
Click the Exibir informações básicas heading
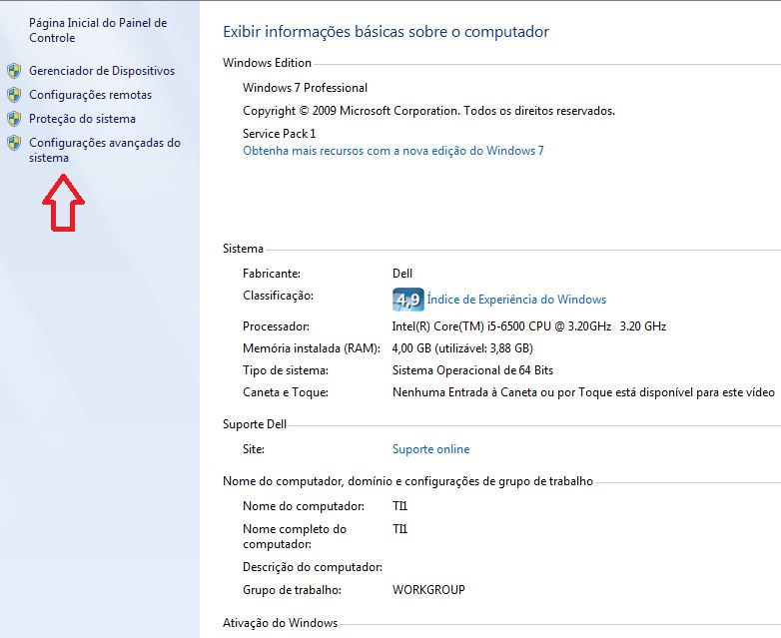(x=387, y=32)
